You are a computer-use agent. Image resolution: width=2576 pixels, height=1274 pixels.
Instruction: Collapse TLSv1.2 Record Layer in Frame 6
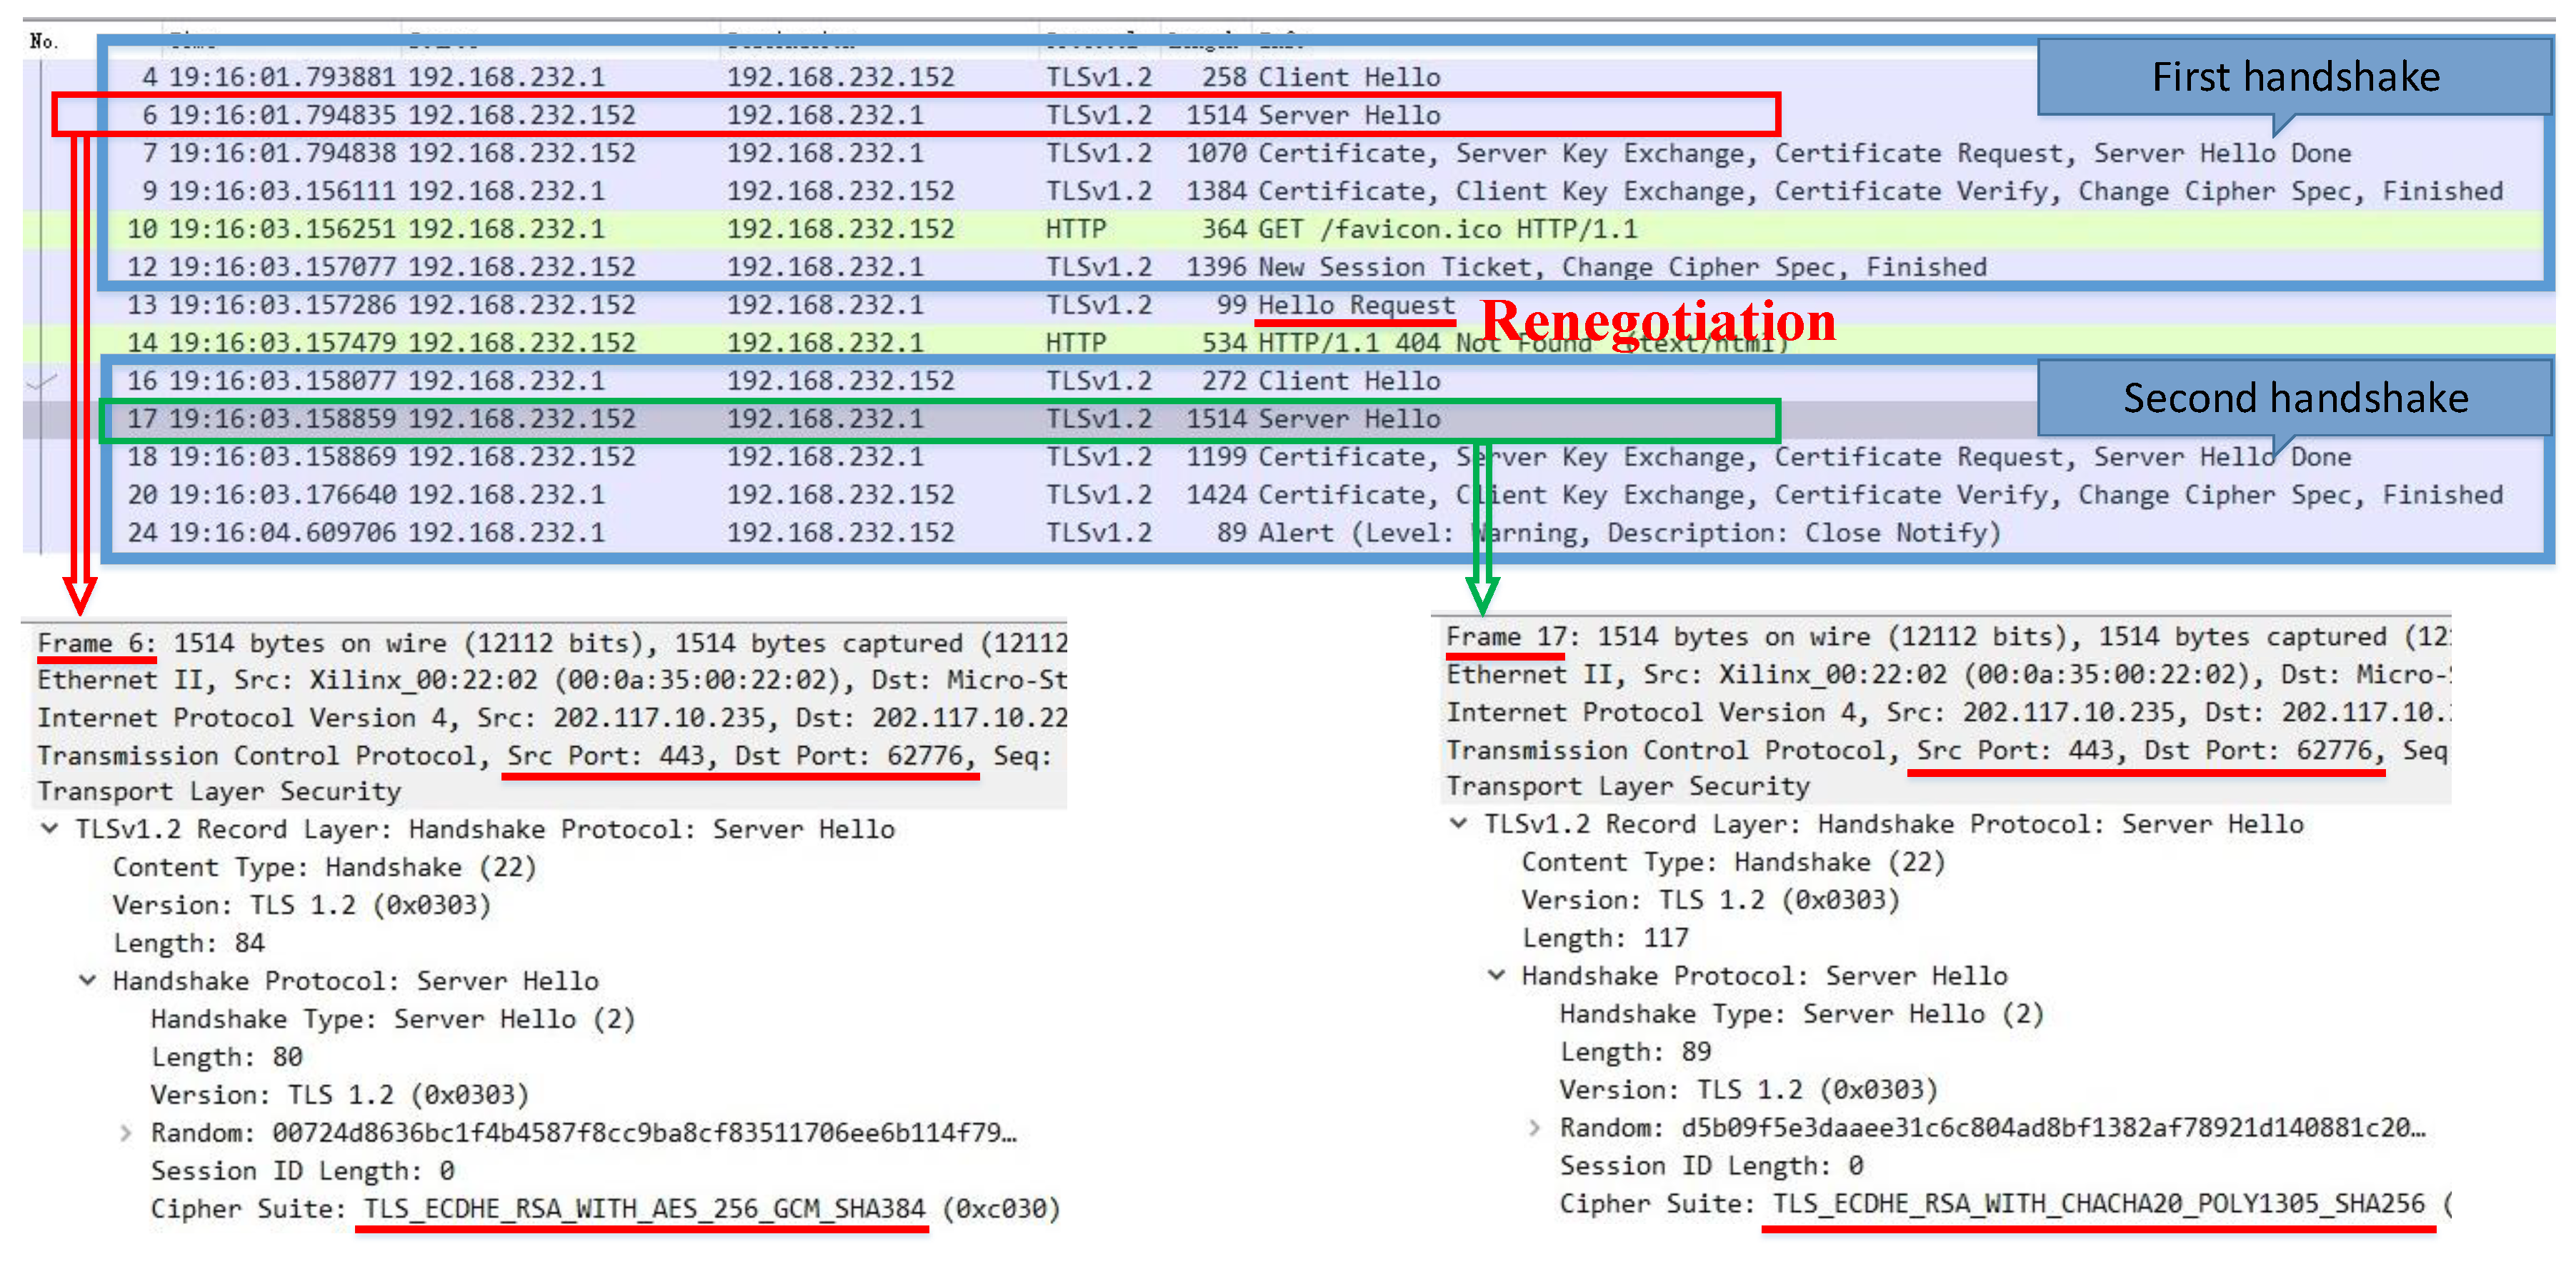[x=49, y=829]
